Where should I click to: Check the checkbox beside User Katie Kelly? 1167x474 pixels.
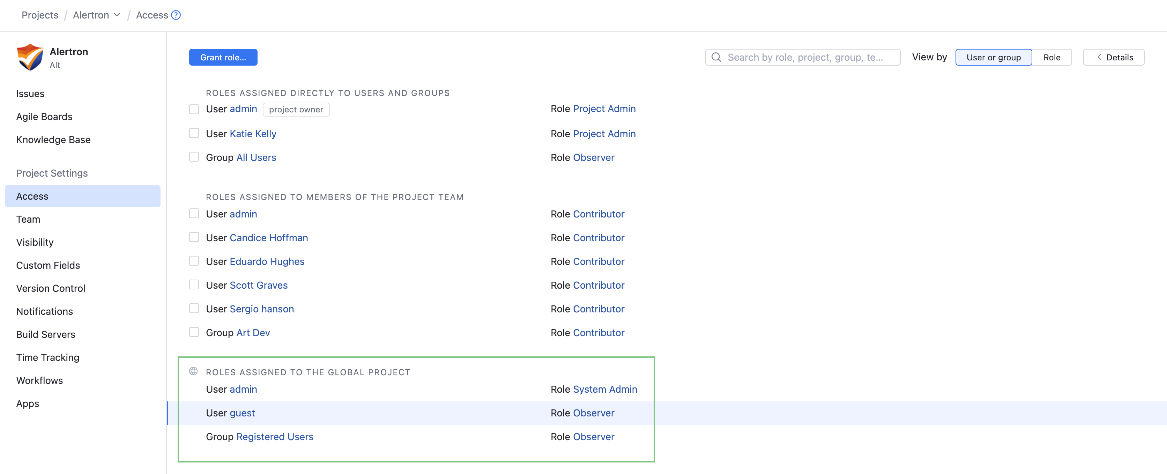click(194, 133)
